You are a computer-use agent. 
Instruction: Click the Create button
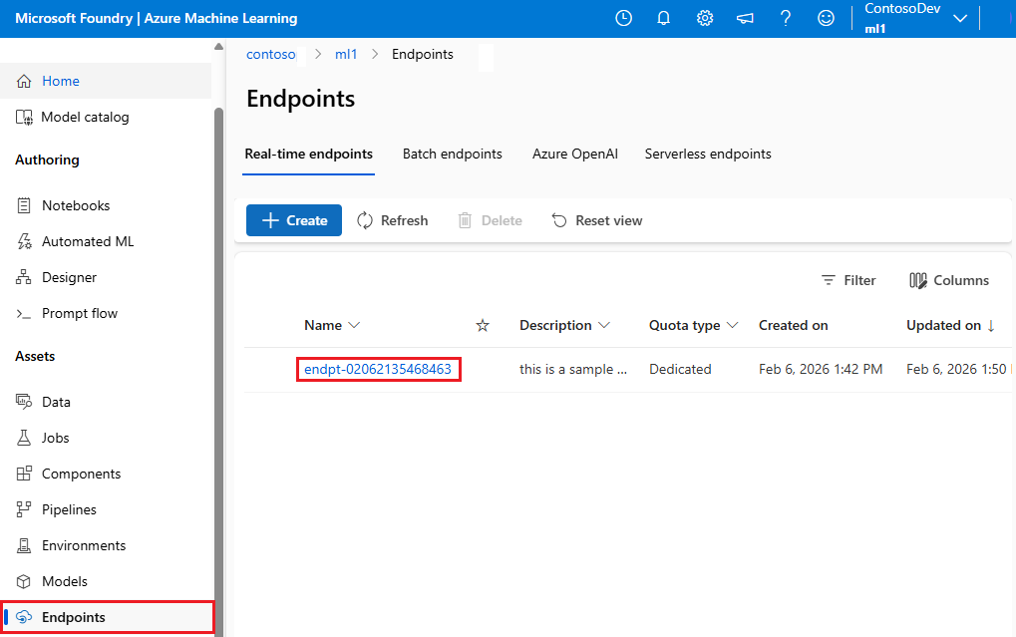294,220
